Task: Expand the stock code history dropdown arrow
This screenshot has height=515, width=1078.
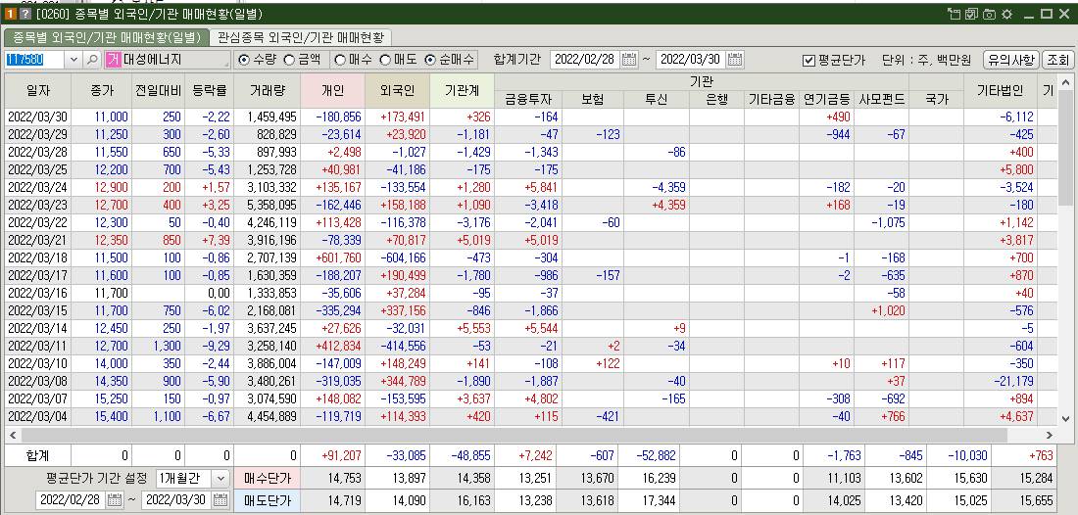Action: (74, 60)
